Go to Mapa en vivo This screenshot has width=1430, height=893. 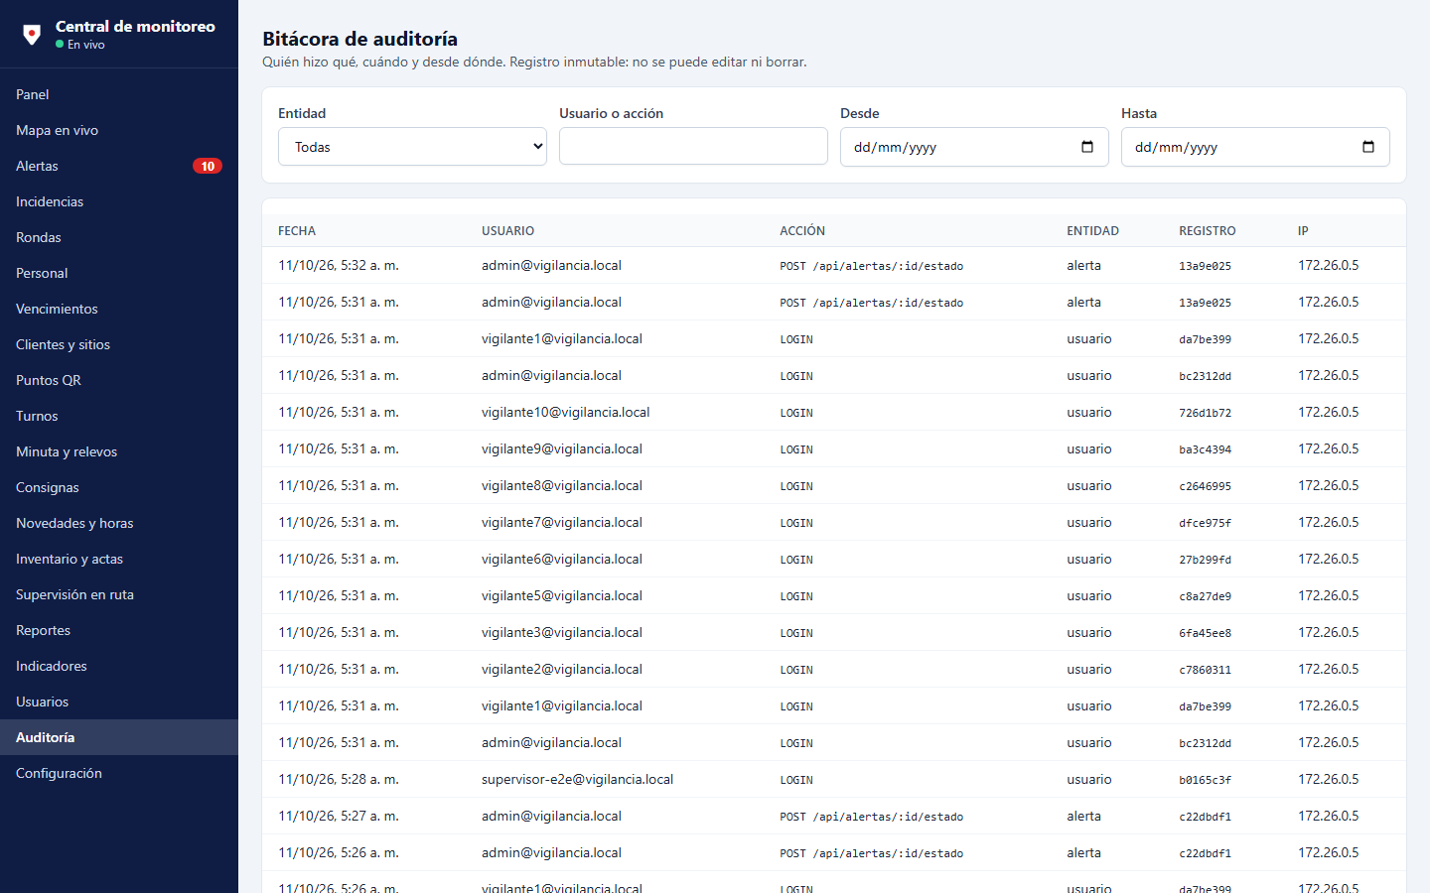119,130
